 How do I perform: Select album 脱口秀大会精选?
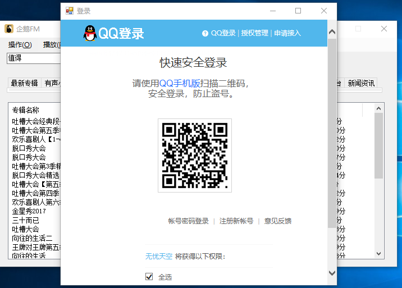click(35, 175)
